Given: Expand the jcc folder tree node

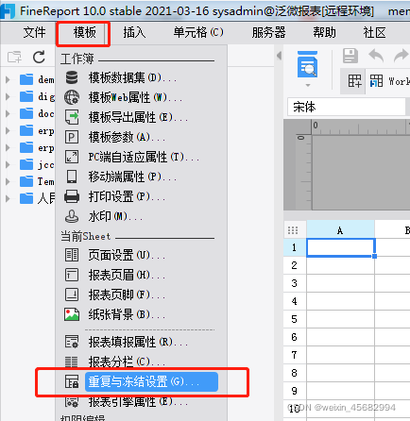Looking at the screenshot, I should (8, 164).
